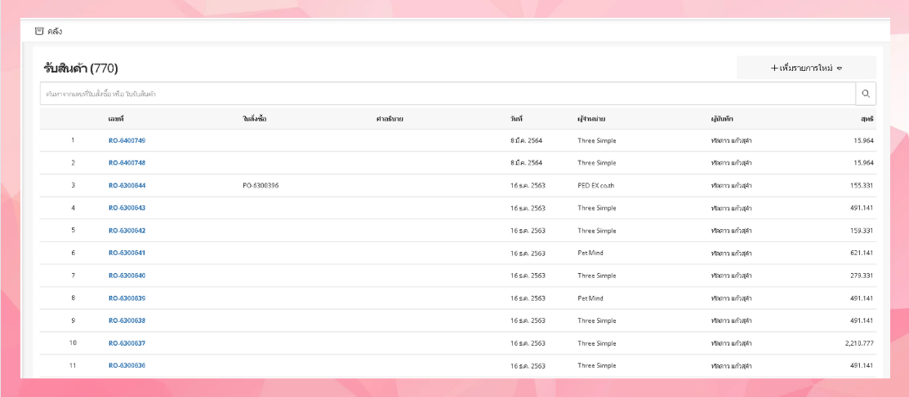
Task: Click the วันที่ column header
Action: tap(516, 119)
